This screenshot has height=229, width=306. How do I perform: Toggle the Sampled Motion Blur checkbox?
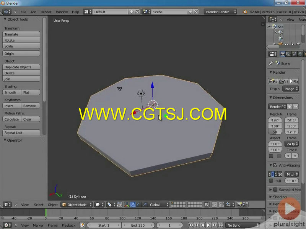(275, 189)
